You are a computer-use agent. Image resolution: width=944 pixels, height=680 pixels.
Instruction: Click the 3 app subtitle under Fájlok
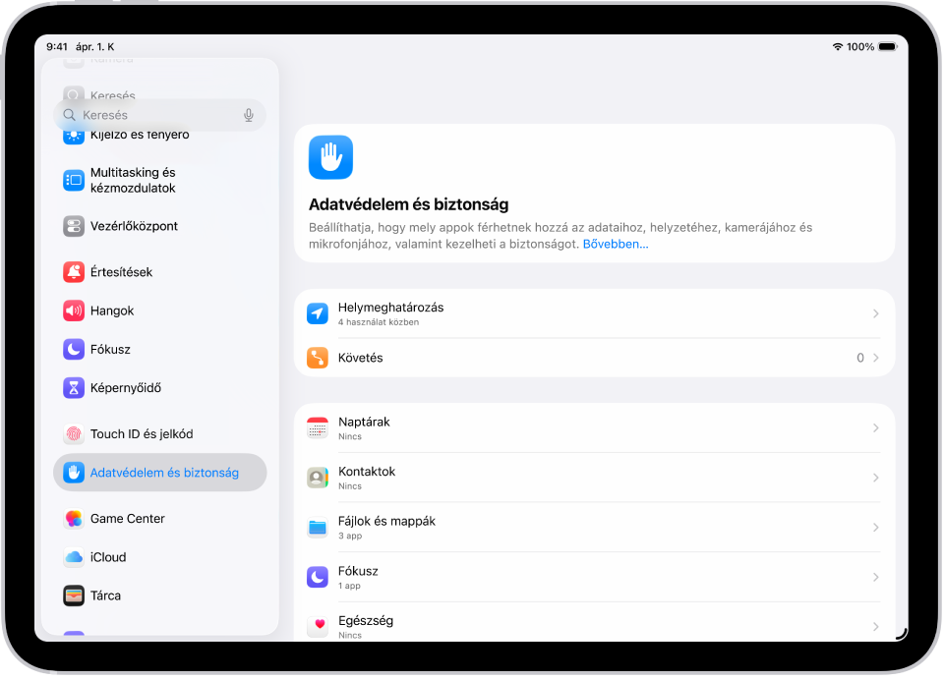(x=350, y=537)
